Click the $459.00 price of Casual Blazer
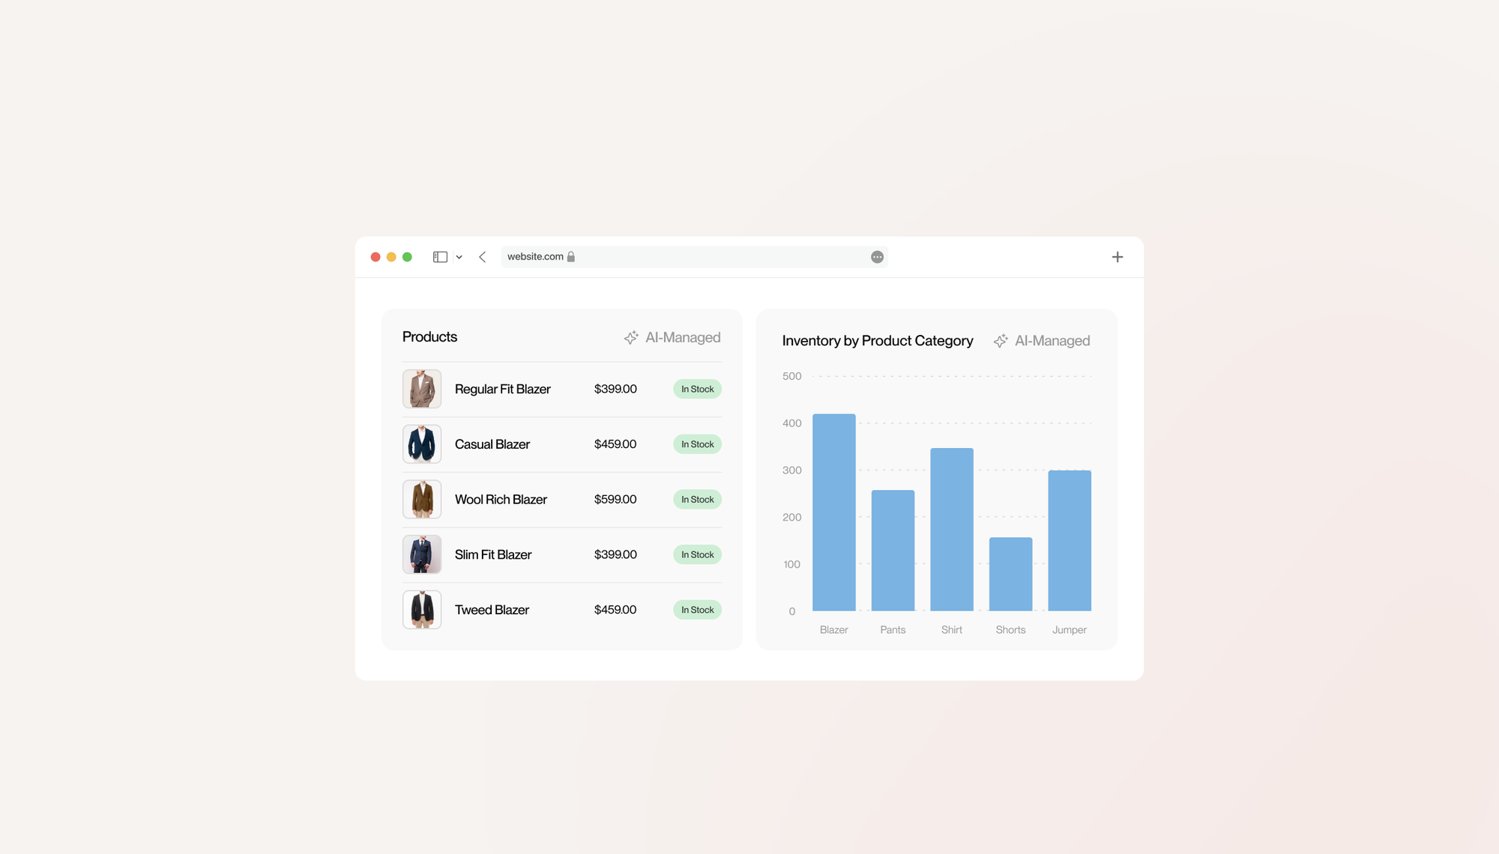The width and height of the screenshot is (1499, 854). (x=615, y=444)
